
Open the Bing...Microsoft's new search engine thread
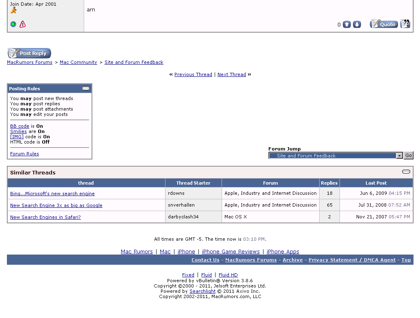52,194
